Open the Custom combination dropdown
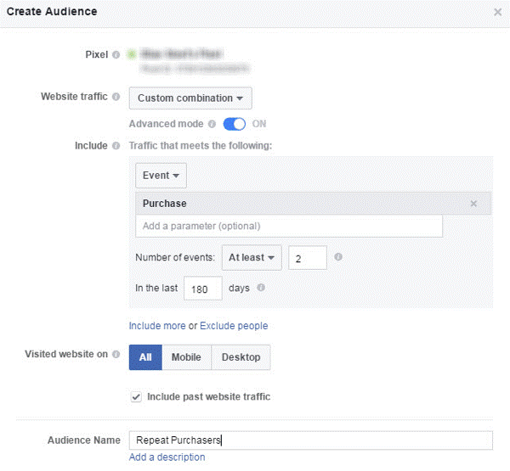The image size is (510, 471). (x=190, y=98)
